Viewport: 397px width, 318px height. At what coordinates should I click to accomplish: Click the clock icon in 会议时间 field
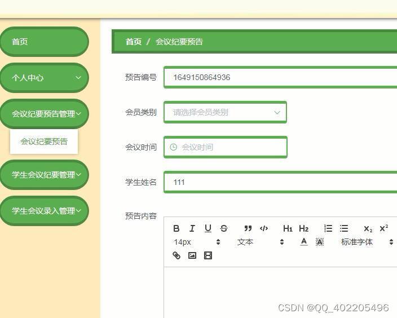pyautogui.click(x=173, y=147)
